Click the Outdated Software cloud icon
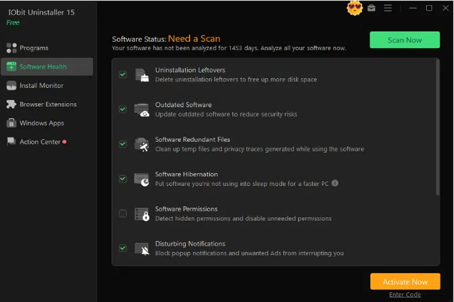Screen dimensions: 454x302 pos(142,110)
